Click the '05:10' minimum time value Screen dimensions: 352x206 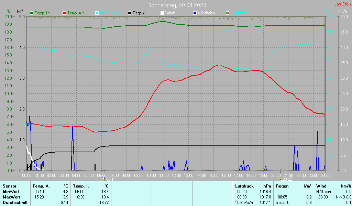[39, 192]
